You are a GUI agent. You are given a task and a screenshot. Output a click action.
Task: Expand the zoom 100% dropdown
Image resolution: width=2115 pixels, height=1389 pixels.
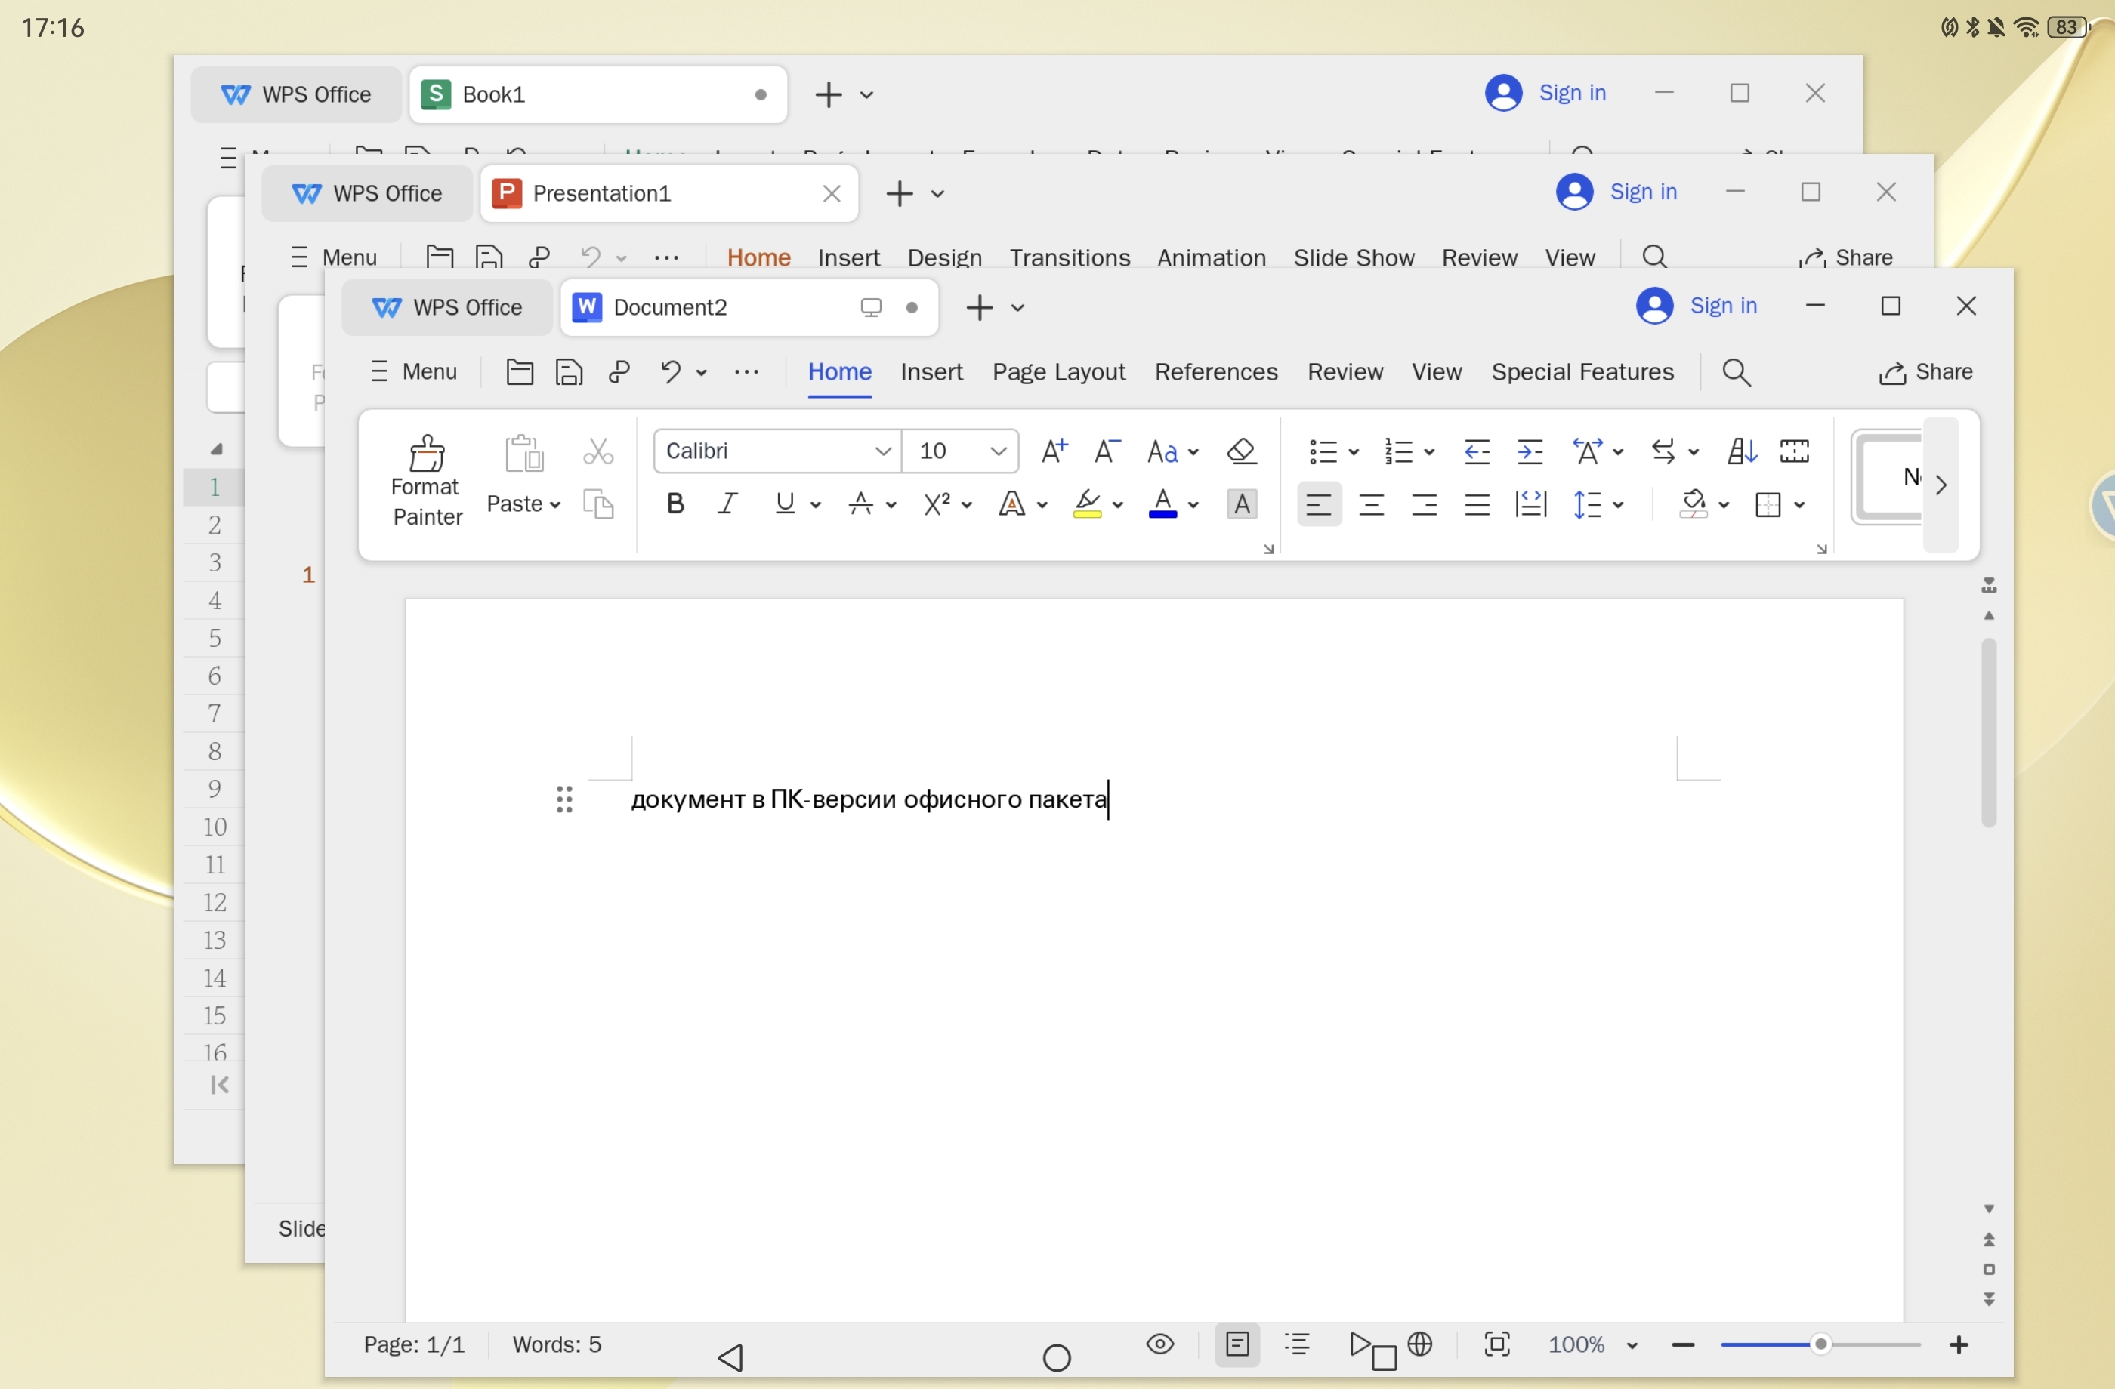tap(1632, 1345)
